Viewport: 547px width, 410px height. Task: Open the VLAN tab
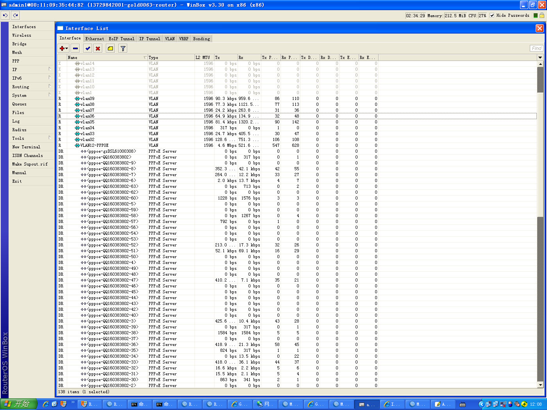tap(170, 39)
